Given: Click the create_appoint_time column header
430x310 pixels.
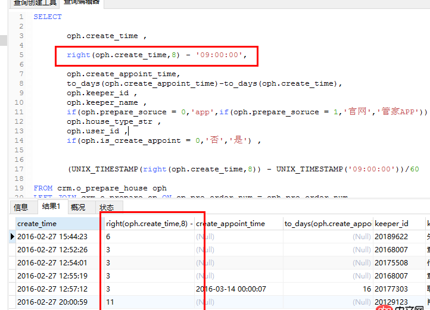Looking at the screenshot, I should (239, 224).
